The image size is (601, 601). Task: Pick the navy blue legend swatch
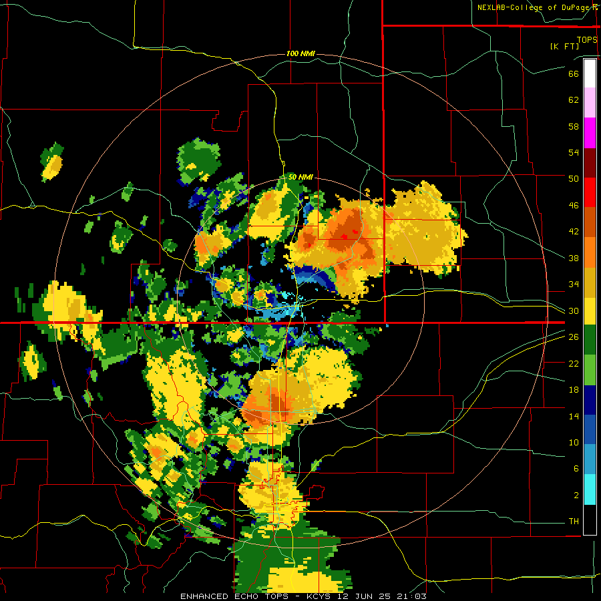coord(590,400)
